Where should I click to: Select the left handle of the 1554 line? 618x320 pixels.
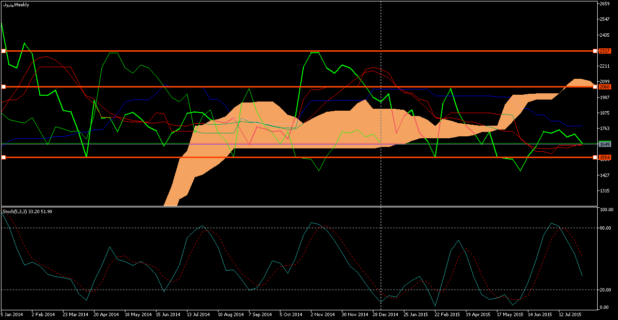click(x=3, y=157)
